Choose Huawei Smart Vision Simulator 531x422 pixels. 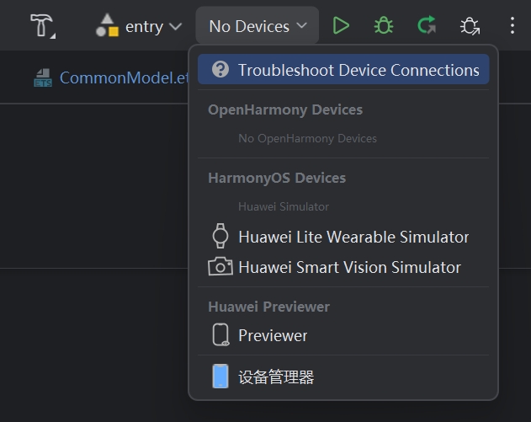[349, 267]
